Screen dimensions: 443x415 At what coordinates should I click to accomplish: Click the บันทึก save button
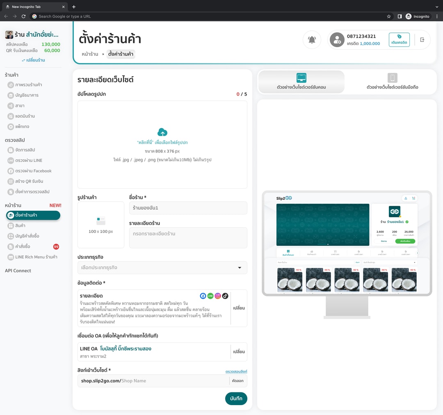236,399
